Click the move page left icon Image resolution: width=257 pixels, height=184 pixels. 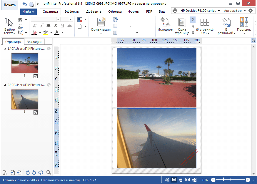click(x=12, y=173)
